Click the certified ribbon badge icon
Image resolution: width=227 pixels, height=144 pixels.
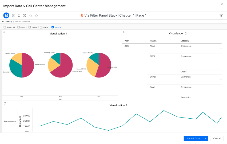[82, 15]
